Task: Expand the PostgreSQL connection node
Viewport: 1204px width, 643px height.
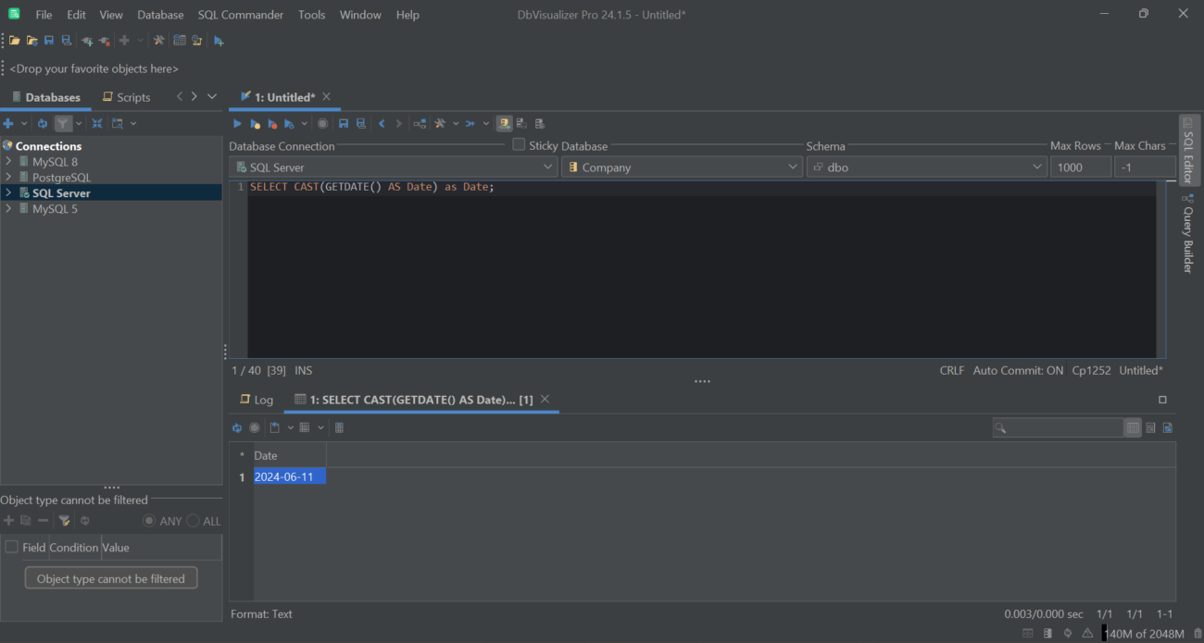Action: tap(7, 177)
